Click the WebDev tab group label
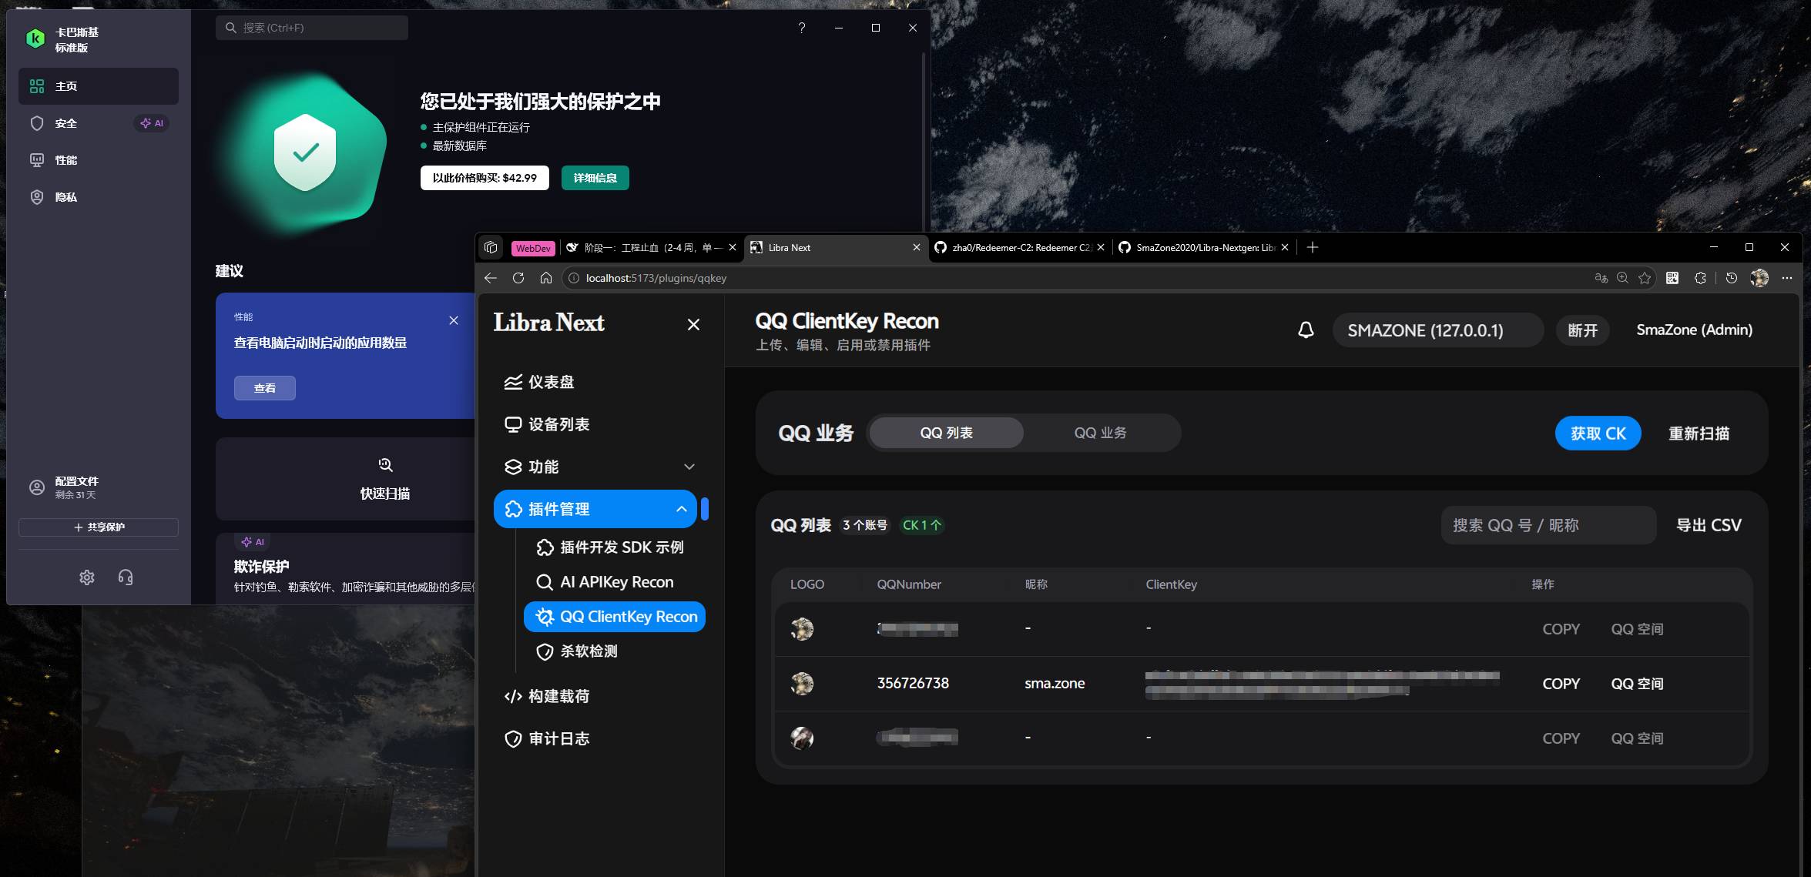 (x=533, y=248)
